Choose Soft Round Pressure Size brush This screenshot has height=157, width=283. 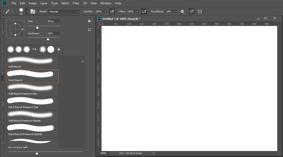click(33, 90)
